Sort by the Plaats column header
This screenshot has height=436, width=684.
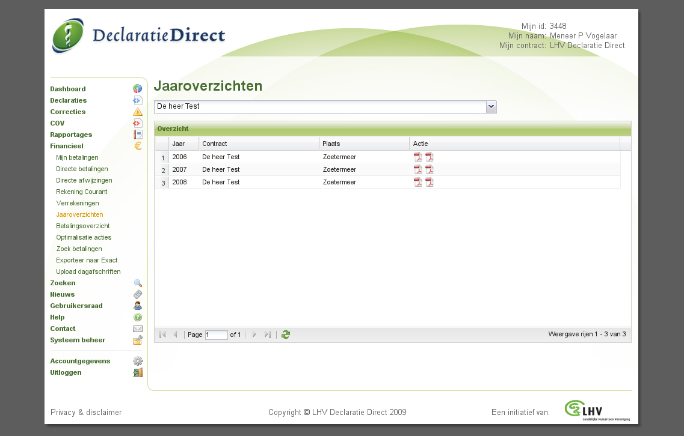point(364,144)
